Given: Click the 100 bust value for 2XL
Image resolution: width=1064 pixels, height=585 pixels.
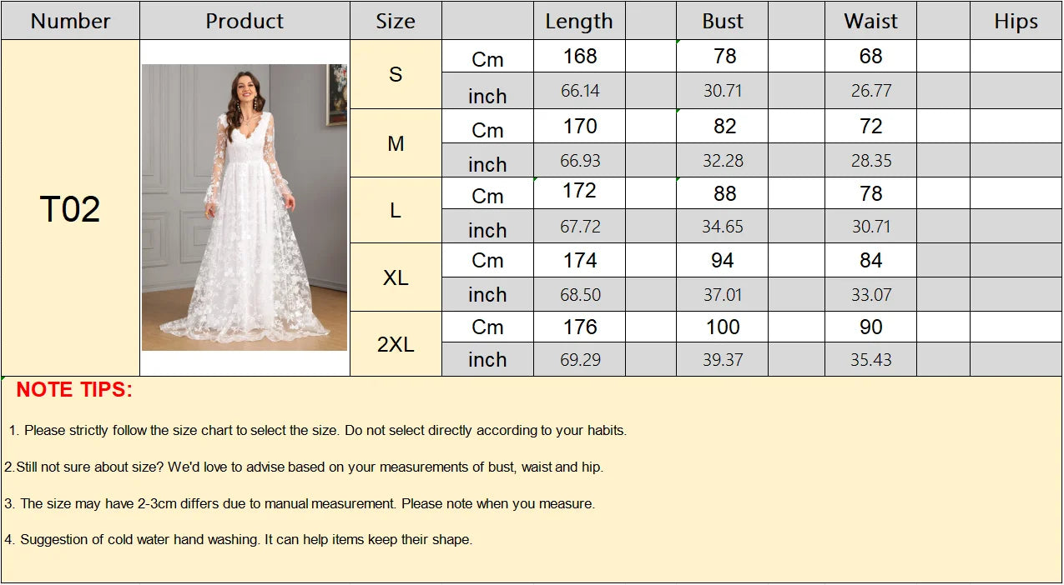Looking at the screenshot, I should [x=723, y=327].
